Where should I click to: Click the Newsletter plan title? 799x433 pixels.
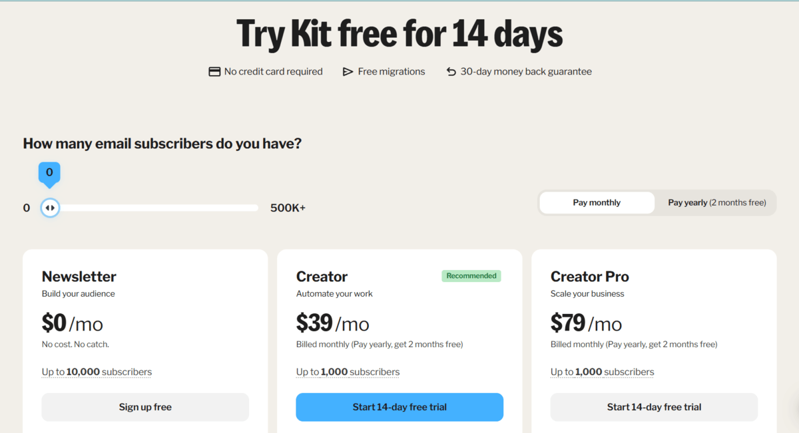[79, 277]
